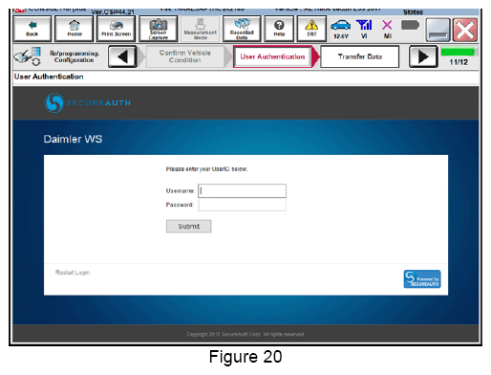Open the Screen Capture tool
The height and width of the screenshot is (375, 491).
(159, 29)
